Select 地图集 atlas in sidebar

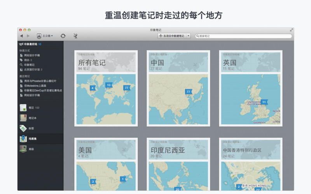click(33, 139)
